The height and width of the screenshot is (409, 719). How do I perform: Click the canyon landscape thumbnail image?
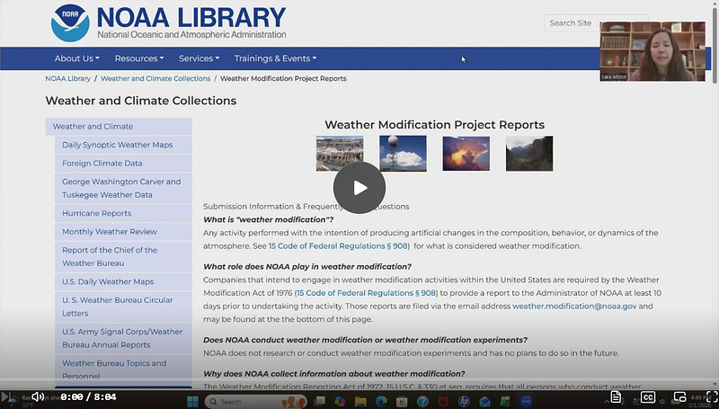click(x=340, y=153)
